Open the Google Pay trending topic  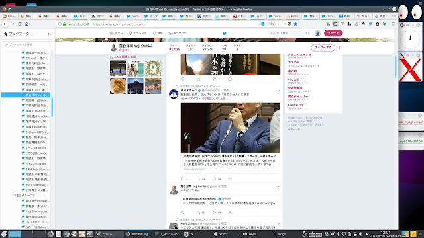click(295, 105)
